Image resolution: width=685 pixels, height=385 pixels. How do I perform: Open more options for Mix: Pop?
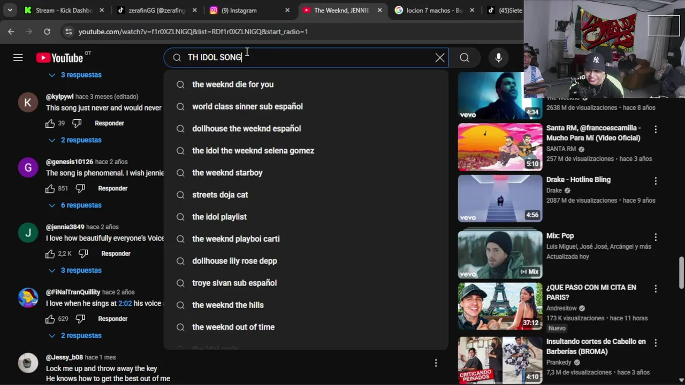point(656,237)
